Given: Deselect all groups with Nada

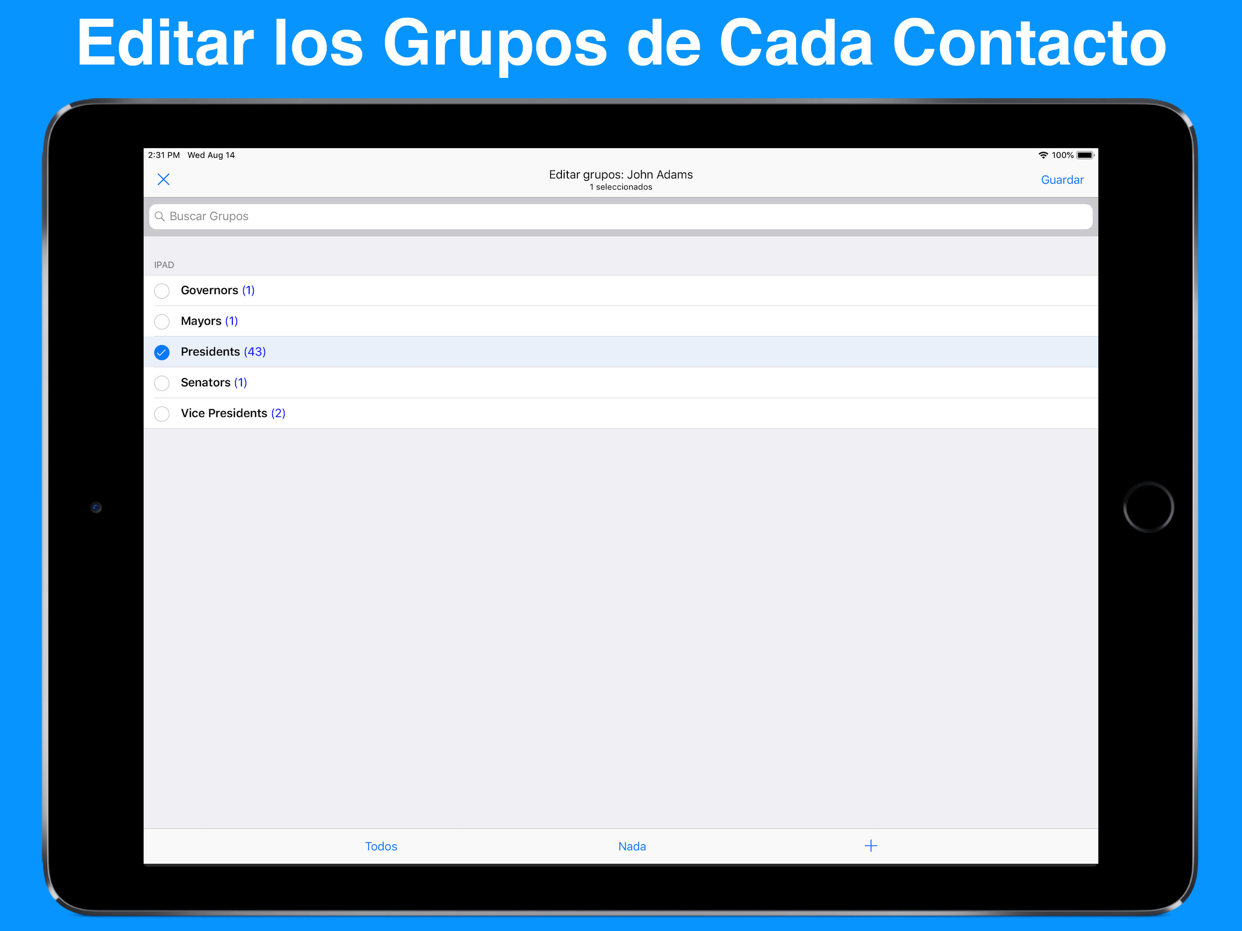Looking at the screenshot, I should [x=631, y=846].
